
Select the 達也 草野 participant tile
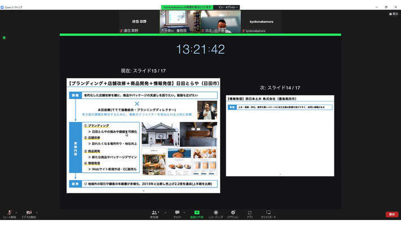[139, 22]
